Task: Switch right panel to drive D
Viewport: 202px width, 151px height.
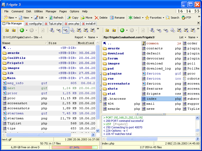Action: tap(166, 30)
